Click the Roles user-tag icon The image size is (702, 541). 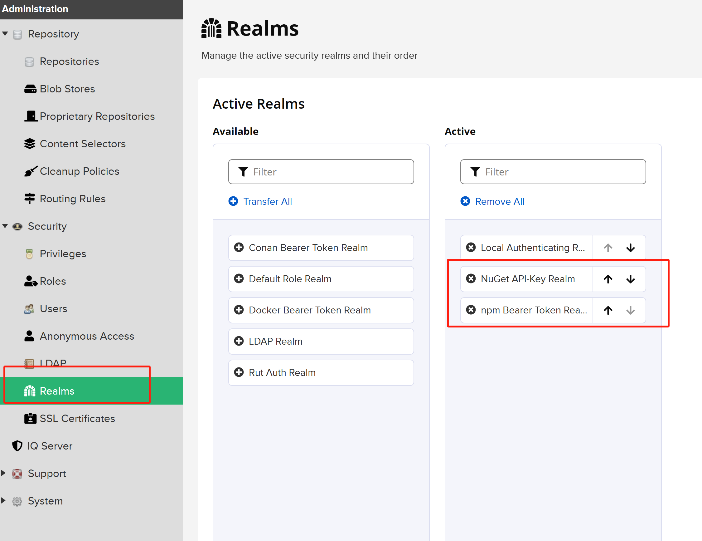tap(31, 281)
